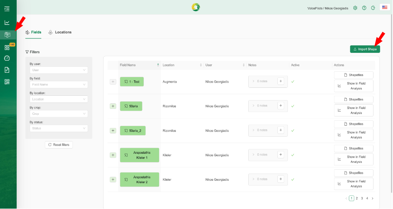Click the hamburger menu icon in sidebar
The image size is (393, 209).
coord(7,8)
